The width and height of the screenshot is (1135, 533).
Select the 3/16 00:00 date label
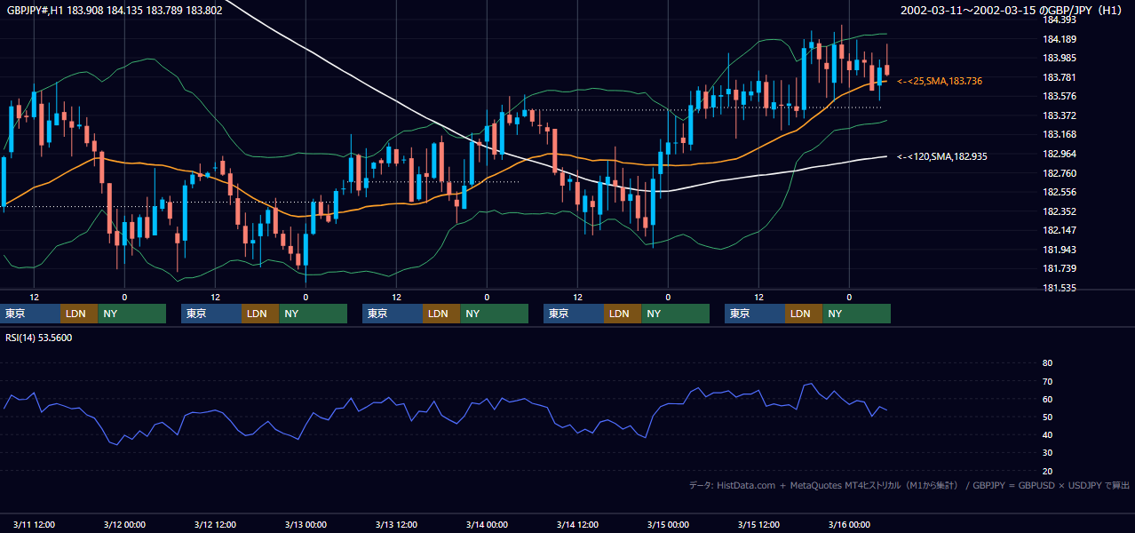tap(849, 524)
